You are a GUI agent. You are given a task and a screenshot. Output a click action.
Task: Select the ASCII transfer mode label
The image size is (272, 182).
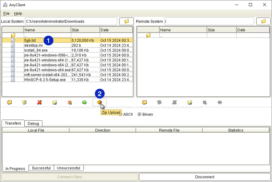128,114
